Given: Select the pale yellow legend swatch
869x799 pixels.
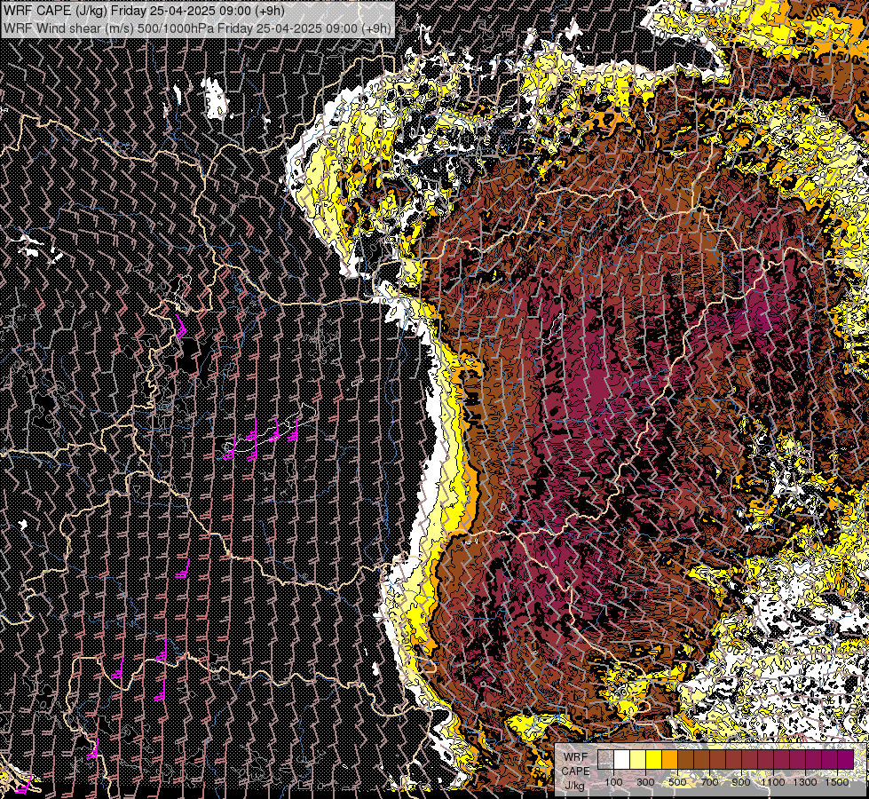Looking at the screenshot, I should pos(638,759).
